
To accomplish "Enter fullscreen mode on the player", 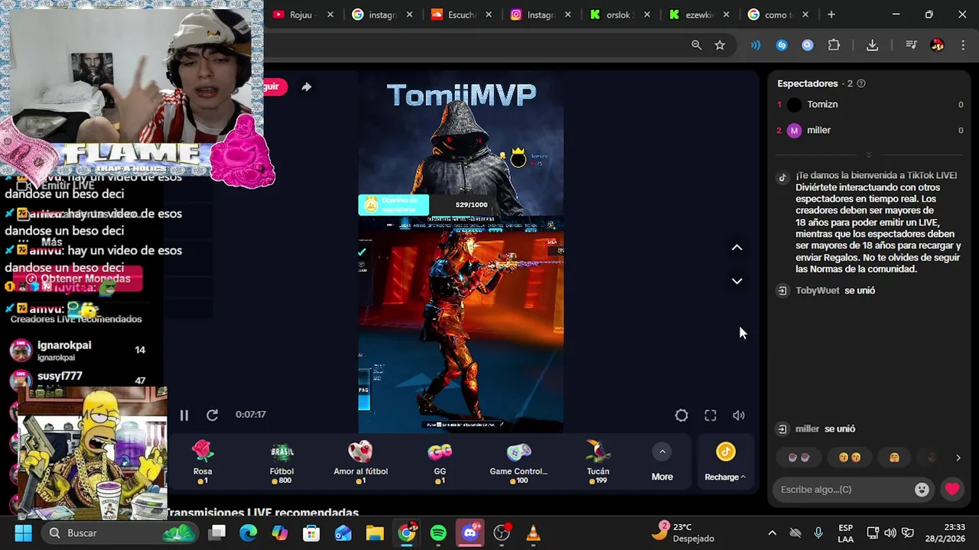I will click(711, 415).
